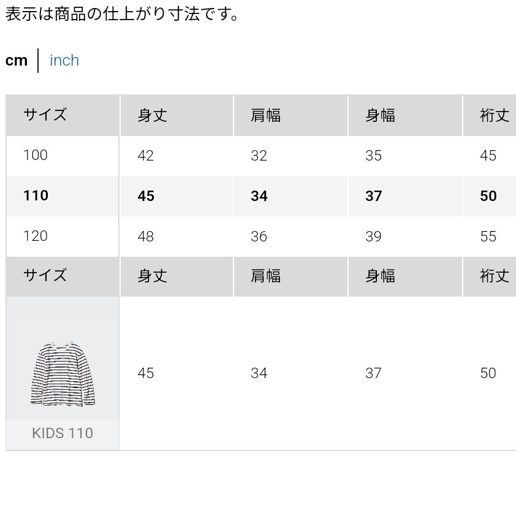Click the first 裄丈 column header

[490, 115]
